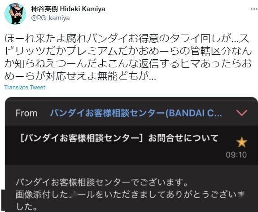Expand sender details with the red chevron
258x212 pixels.
[242, 113]
